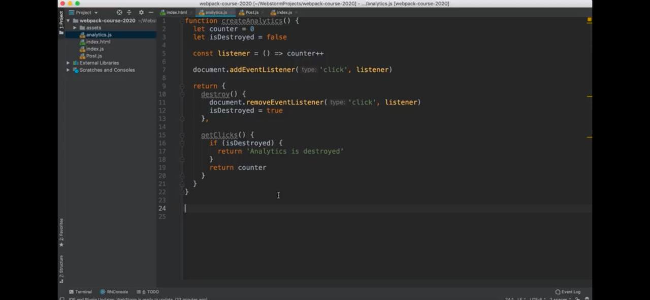Expand the assets folder arrow
The width and height of the screenshot is (650, 300).
pyautogui.click(x=75, y=28)
